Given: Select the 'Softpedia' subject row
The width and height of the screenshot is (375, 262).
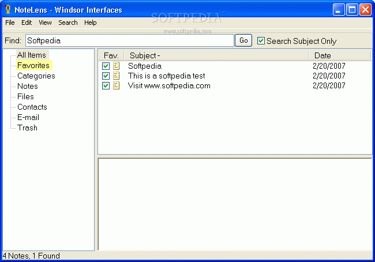Looking at the screenshot, I should click(145, 66).
